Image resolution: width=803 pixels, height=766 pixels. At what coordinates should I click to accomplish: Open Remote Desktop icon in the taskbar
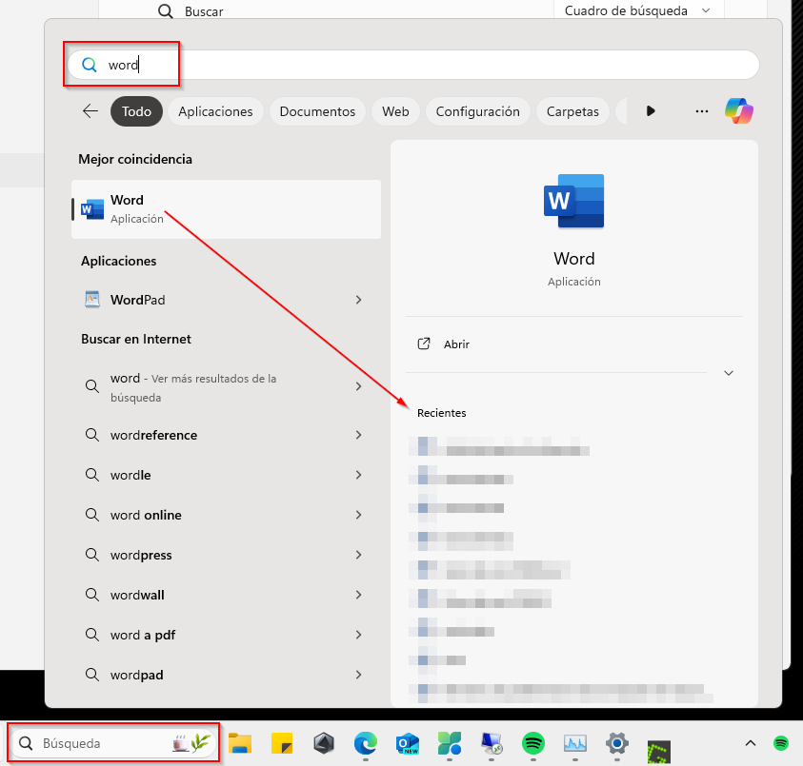492,743
